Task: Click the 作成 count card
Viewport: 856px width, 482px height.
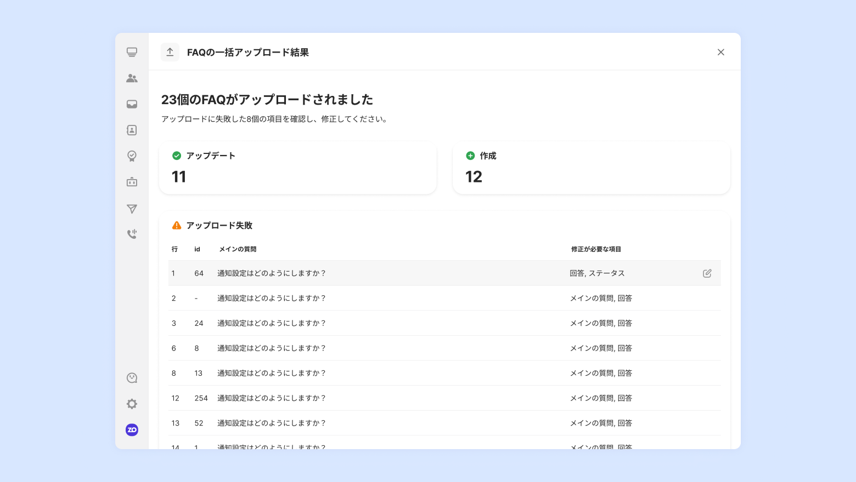Action: pos(591,168)
